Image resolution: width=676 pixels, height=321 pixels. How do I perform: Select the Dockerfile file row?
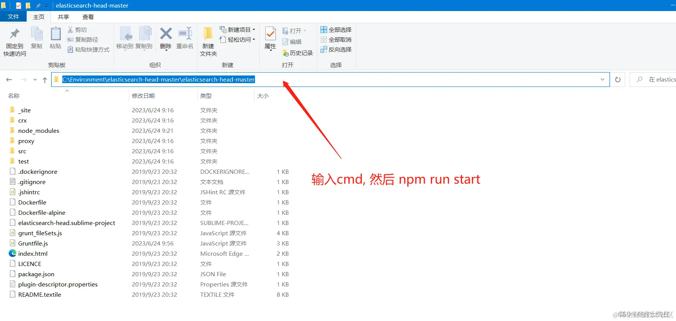coord(149,202)
